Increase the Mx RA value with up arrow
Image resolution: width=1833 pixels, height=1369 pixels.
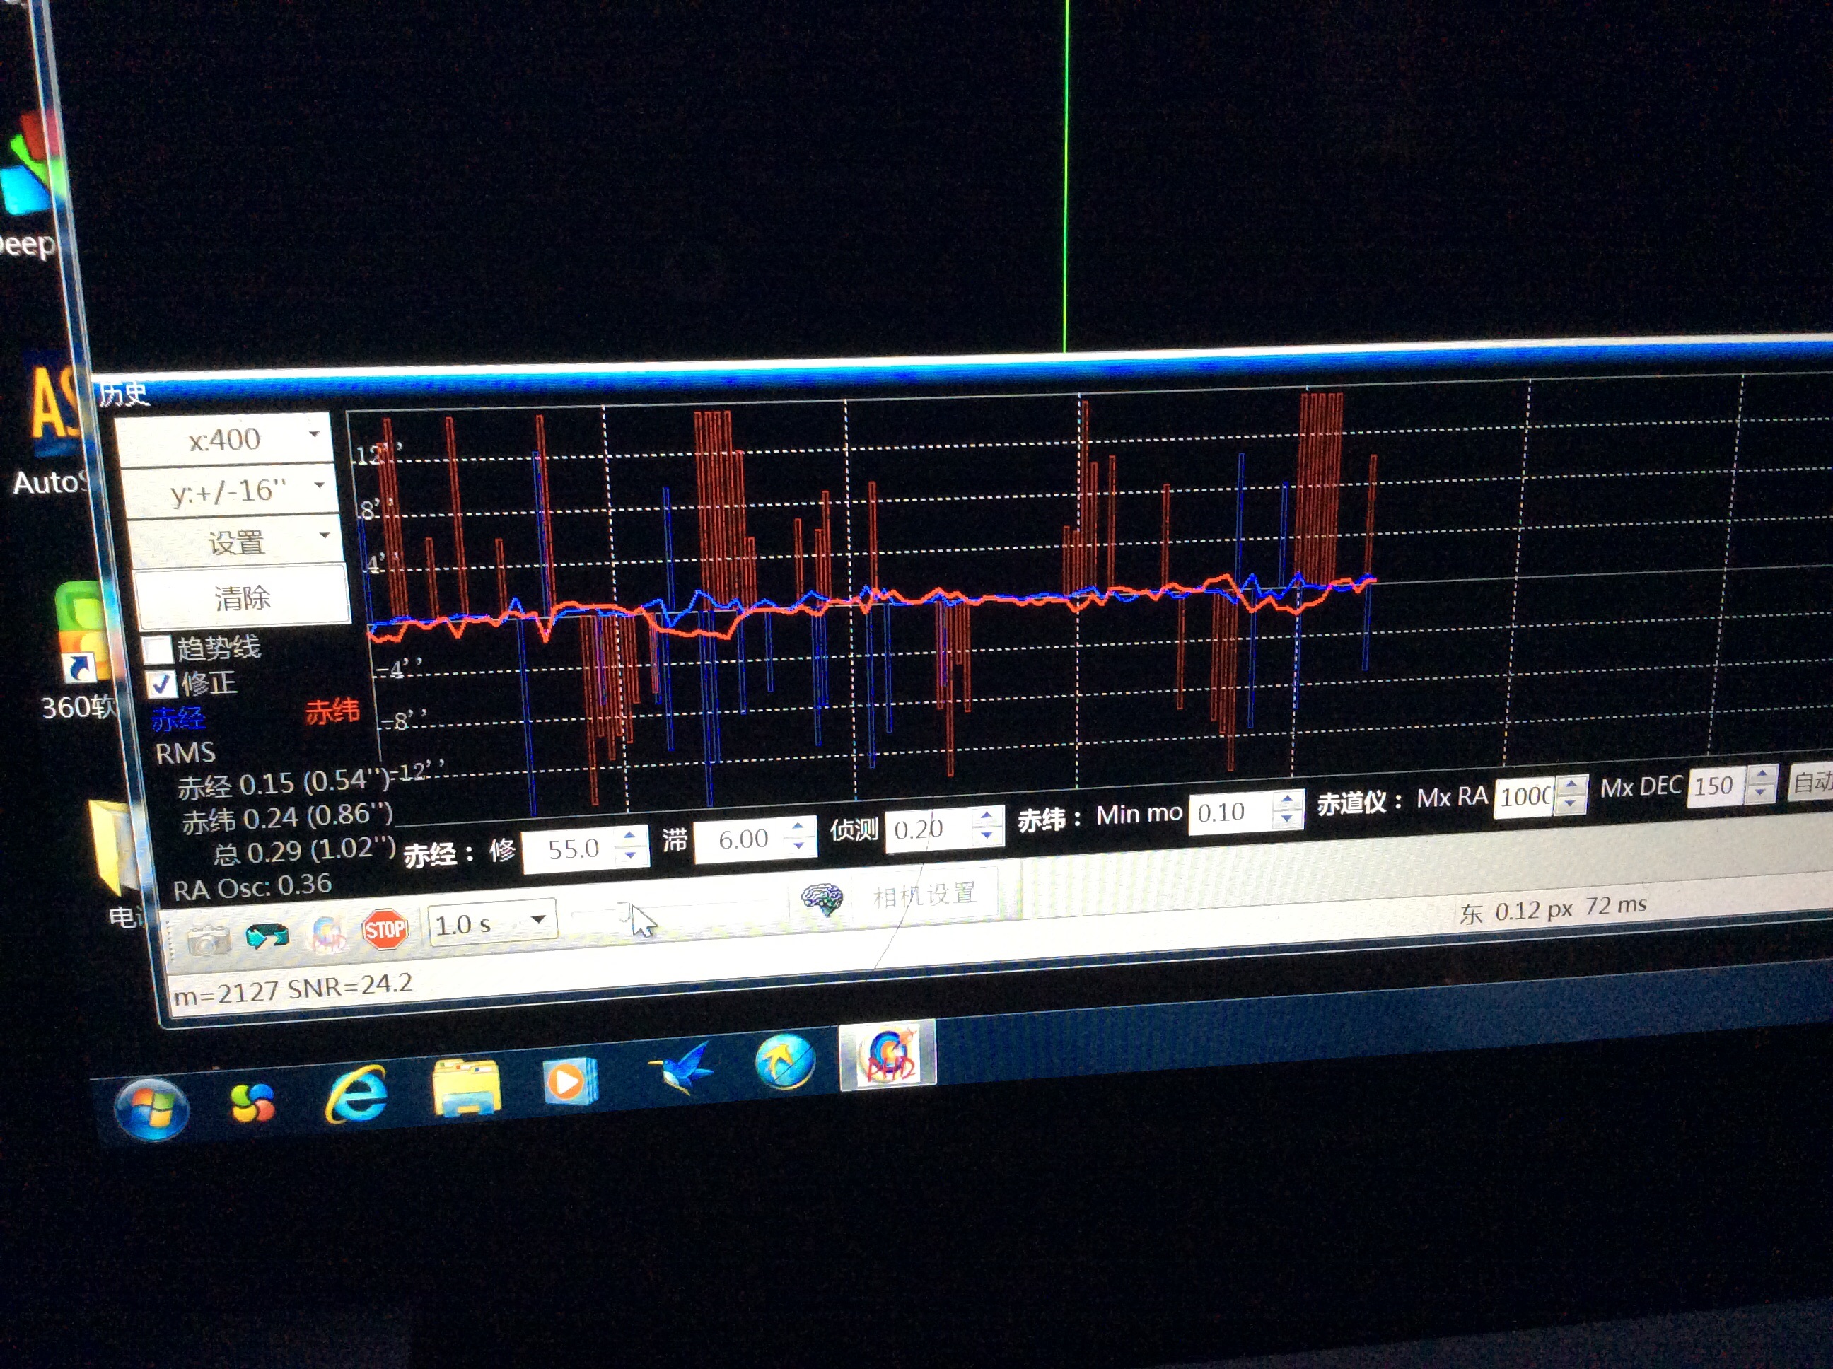pos(1571,785)
